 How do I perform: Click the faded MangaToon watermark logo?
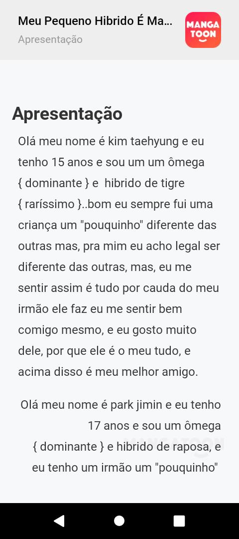(x=173, y=446)
